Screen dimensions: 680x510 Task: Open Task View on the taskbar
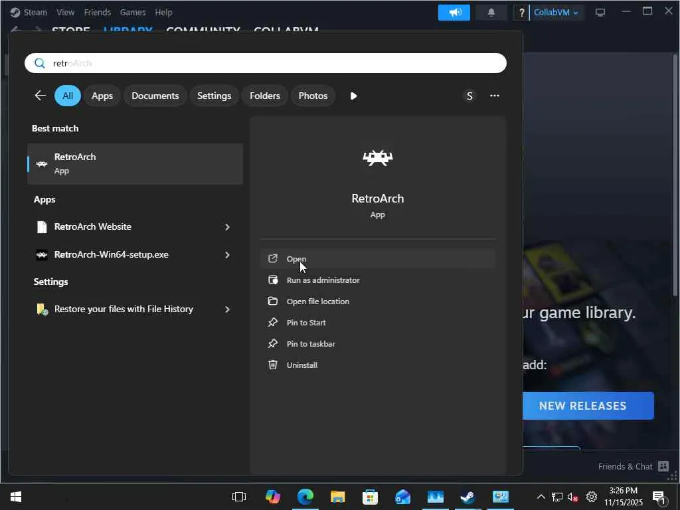[x=239, y=497]
